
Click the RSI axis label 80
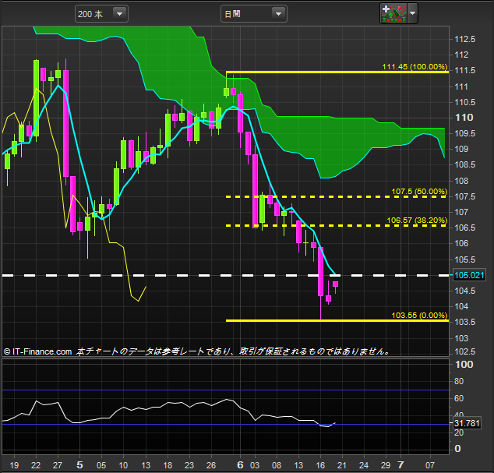coord(459,381)
